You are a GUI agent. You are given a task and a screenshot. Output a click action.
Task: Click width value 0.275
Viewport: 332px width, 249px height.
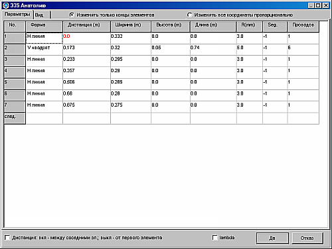point(131,107)
